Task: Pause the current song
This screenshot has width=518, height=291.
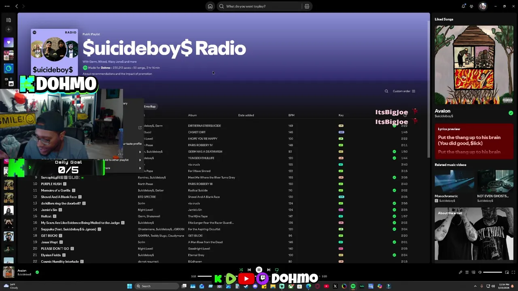Action: tap(259, 270)
